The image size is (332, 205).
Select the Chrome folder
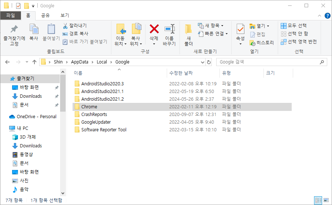182,107
